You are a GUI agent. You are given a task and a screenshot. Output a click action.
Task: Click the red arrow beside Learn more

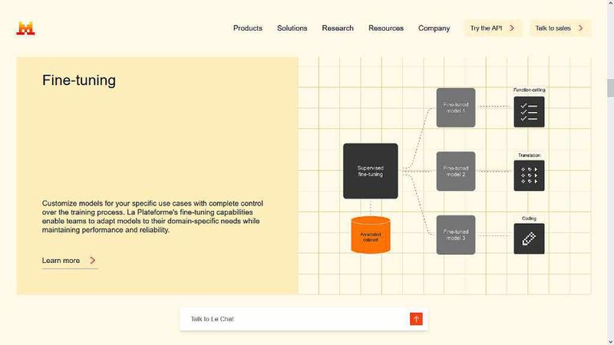tap(92, 261)
